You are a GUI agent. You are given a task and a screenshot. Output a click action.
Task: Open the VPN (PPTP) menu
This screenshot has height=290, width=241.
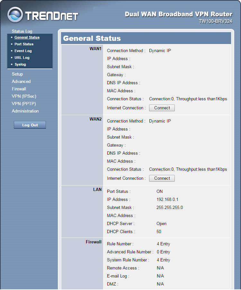(x=24, y=104)
